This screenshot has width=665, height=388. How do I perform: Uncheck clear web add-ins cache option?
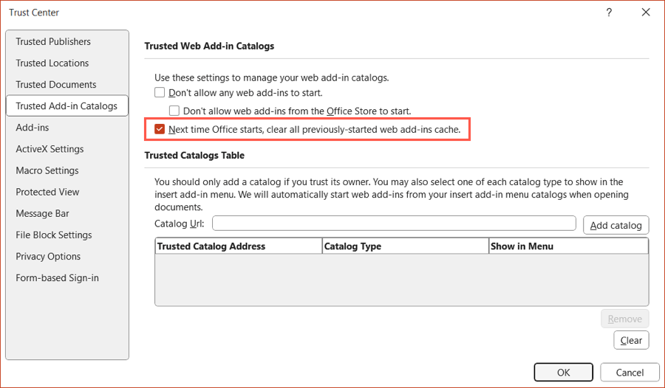(160, 129)
